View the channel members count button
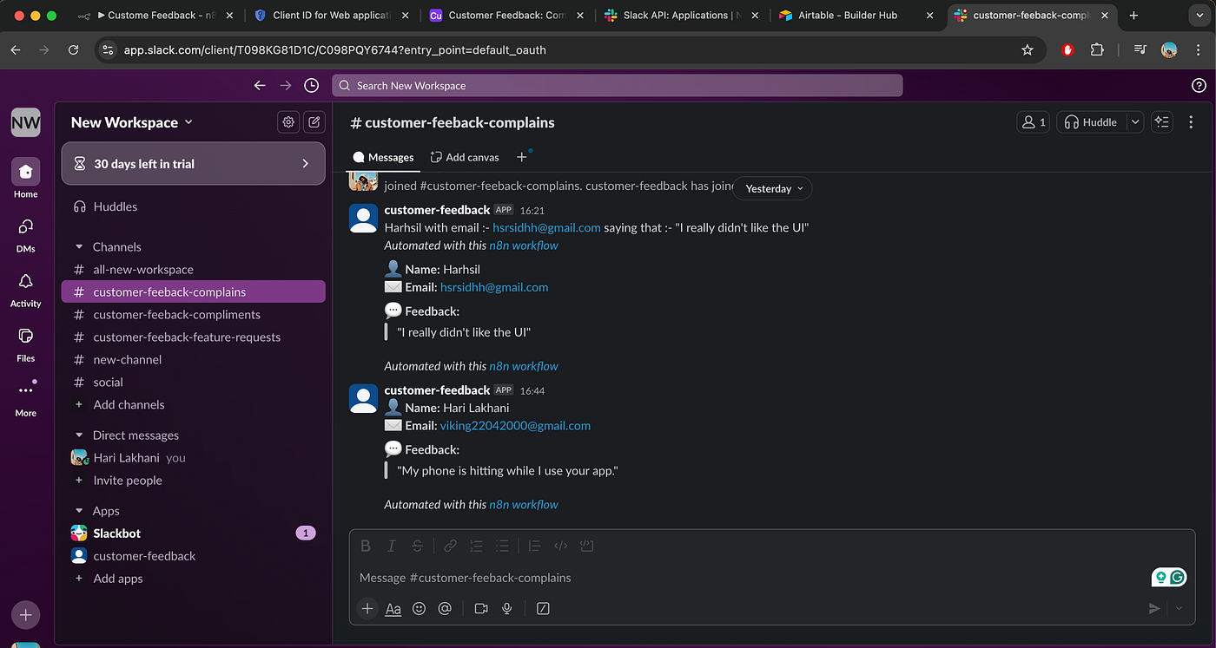The width and height of the screenshot is (1216, 648). [x=1034, y=122]
